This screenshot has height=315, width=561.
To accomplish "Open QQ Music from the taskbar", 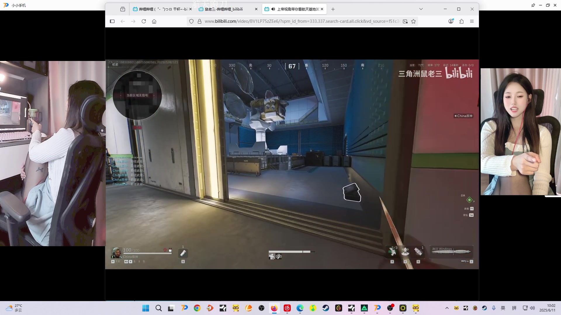I will tap(313, 308).
